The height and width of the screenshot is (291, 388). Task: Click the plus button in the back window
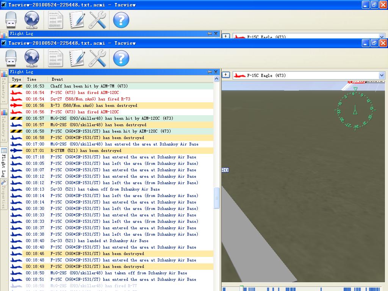click(x=226, y=36)
